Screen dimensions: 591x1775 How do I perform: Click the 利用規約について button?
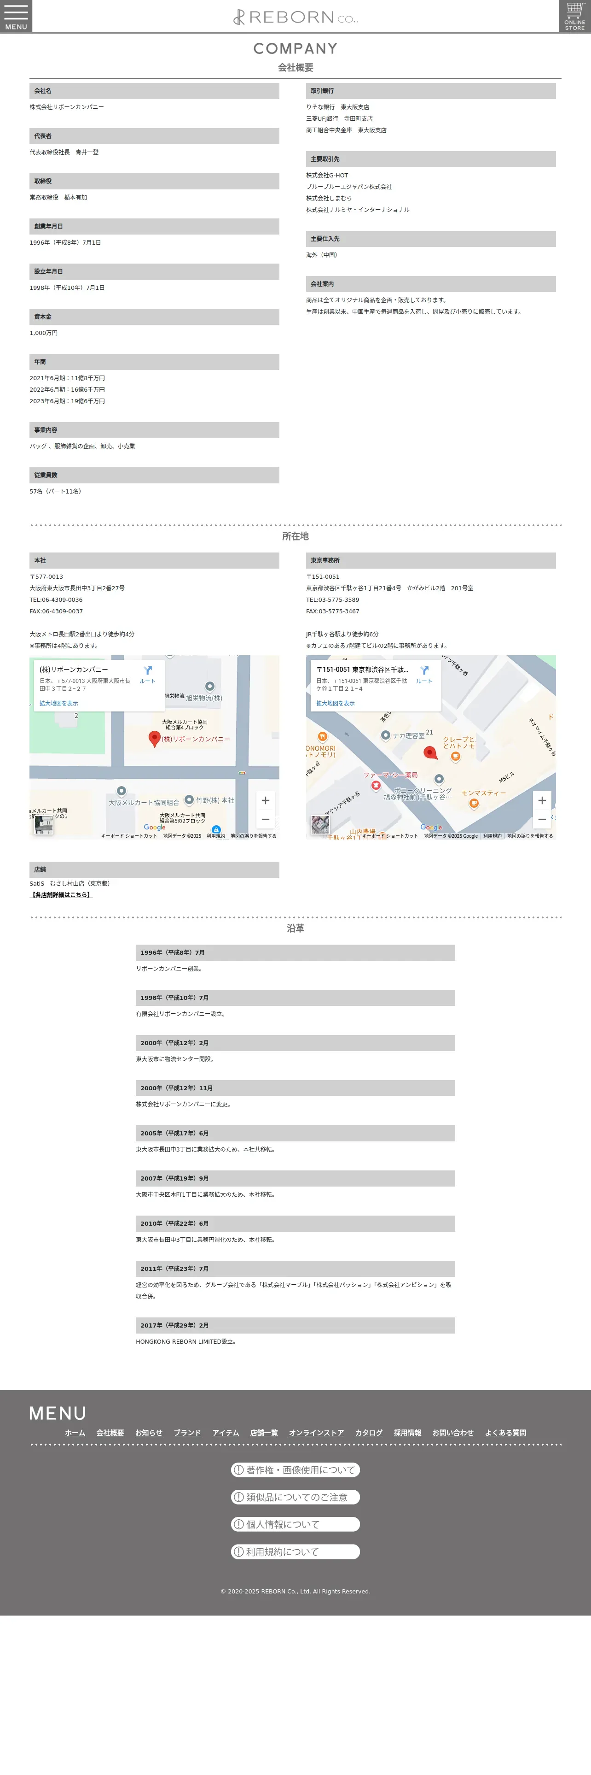point(295,1552)
